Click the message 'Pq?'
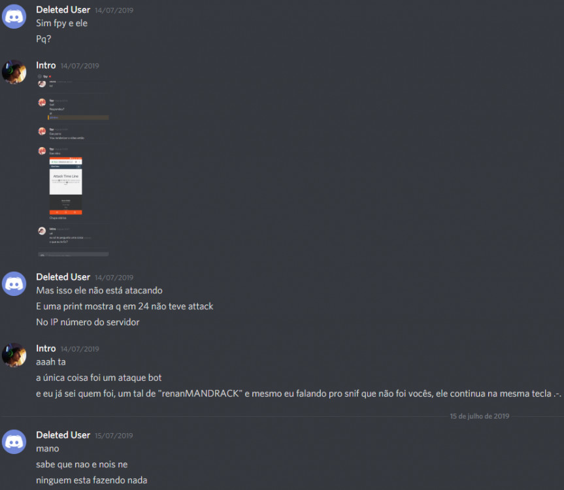The width and height of the screenshot is (564, 490). pos(44,39)
